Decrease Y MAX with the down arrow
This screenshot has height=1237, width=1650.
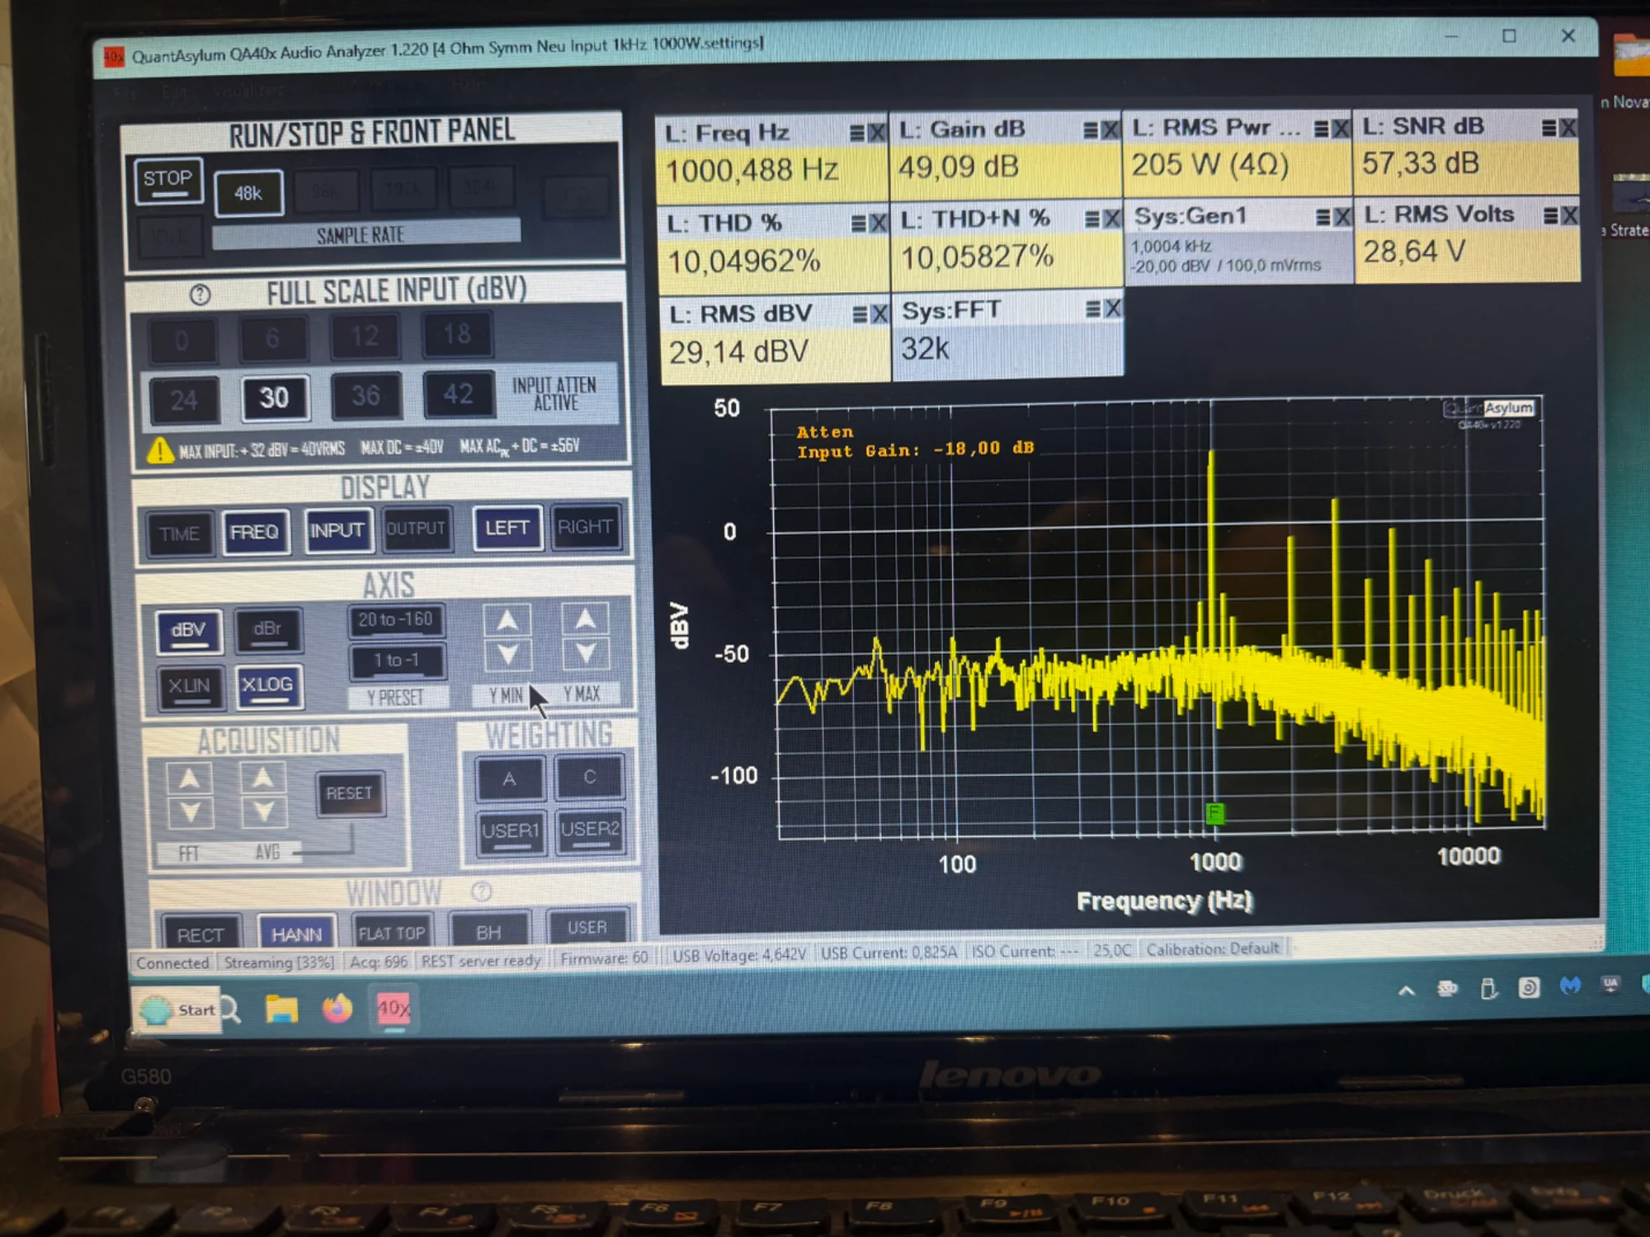click(x=586, y=654)
